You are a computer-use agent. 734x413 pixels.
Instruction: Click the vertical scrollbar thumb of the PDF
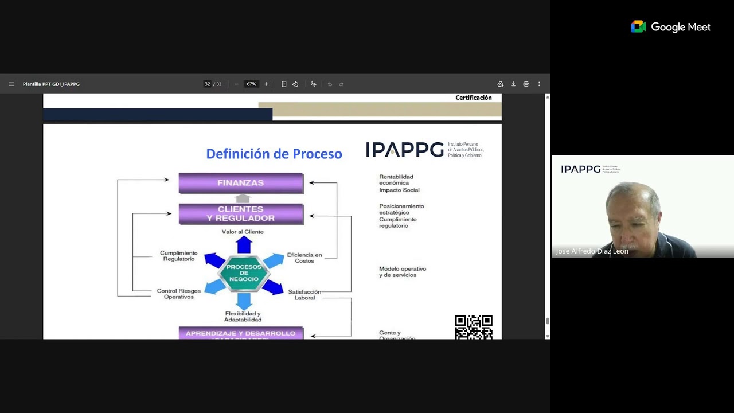[548, 321]
